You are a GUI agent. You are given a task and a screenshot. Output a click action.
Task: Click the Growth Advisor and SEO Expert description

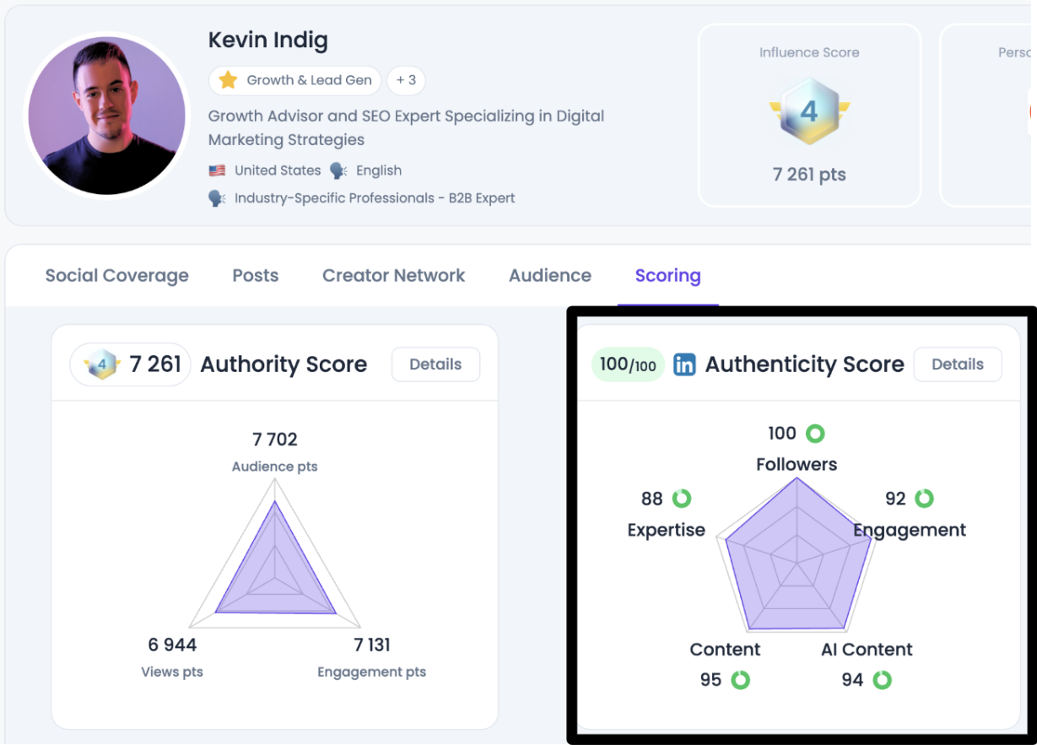pyautogui.click(x=407, y=127)
